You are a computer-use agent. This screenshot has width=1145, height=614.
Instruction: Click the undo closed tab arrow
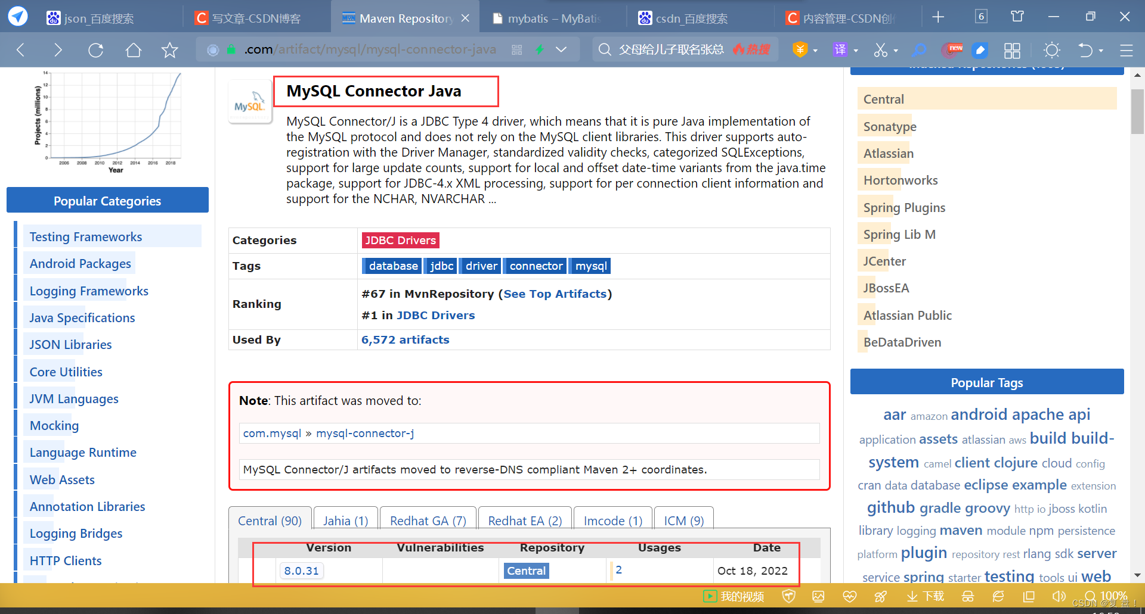1085,50
